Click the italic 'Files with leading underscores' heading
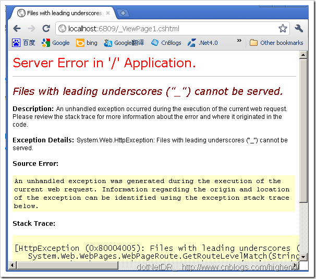Viewport: 316px width, 279px height. point(148,91)
